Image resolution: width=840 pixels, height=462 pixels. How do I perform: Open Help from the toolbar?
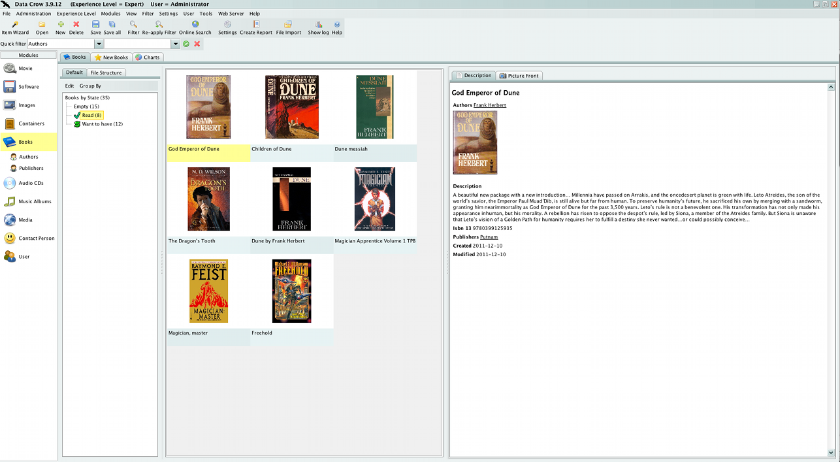(337, 27)
